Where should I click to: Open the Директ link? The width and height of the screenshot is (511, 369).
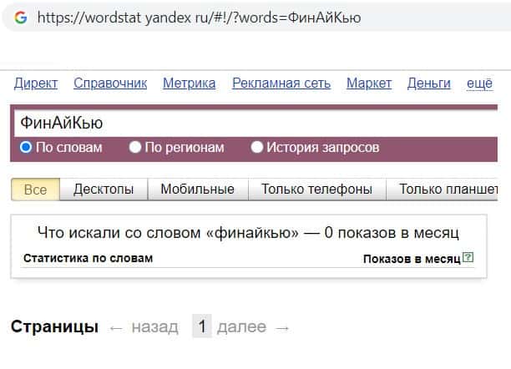36,83
